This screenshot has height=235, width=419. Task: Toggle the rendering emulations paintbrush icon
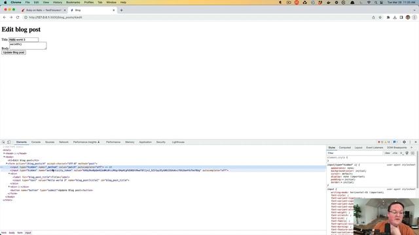407,153
